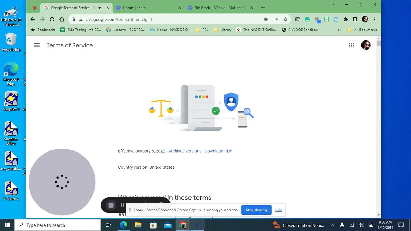
Task: Open the Archived versions link
Action: pos(185,151)
